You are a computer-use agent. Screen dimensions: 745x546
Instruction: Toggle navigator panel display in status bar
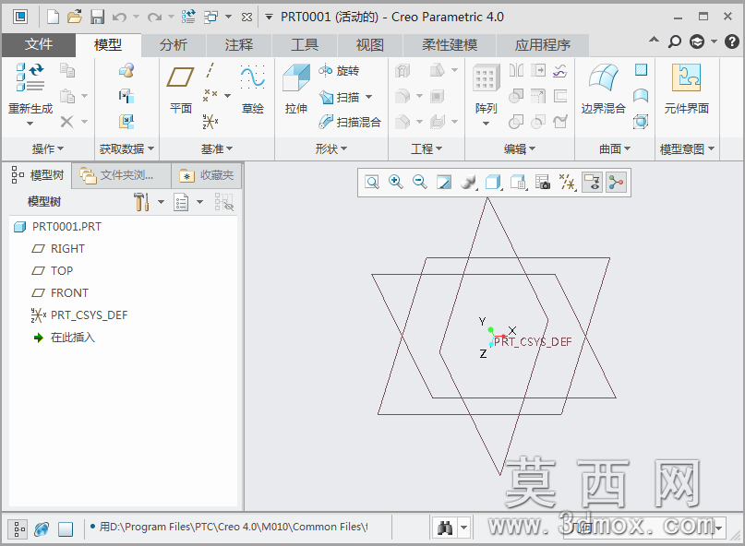tap(19, 528)
